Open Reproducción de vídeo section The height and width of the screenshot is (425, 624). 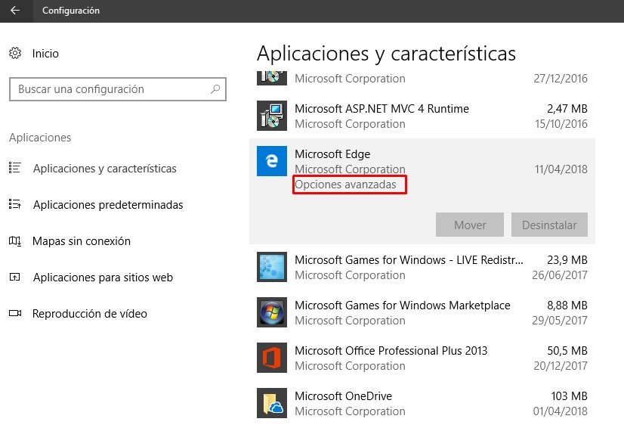coord(90,314)
